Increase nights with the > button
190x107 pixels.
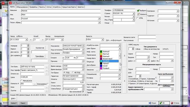(x=43, y=40)
